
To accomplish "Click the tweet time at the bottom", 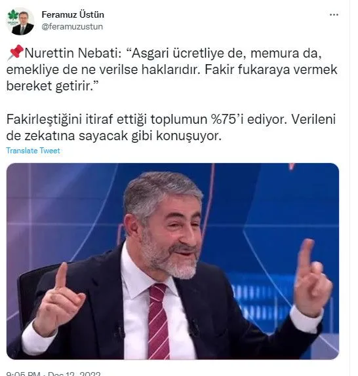I will coord(23,374).
